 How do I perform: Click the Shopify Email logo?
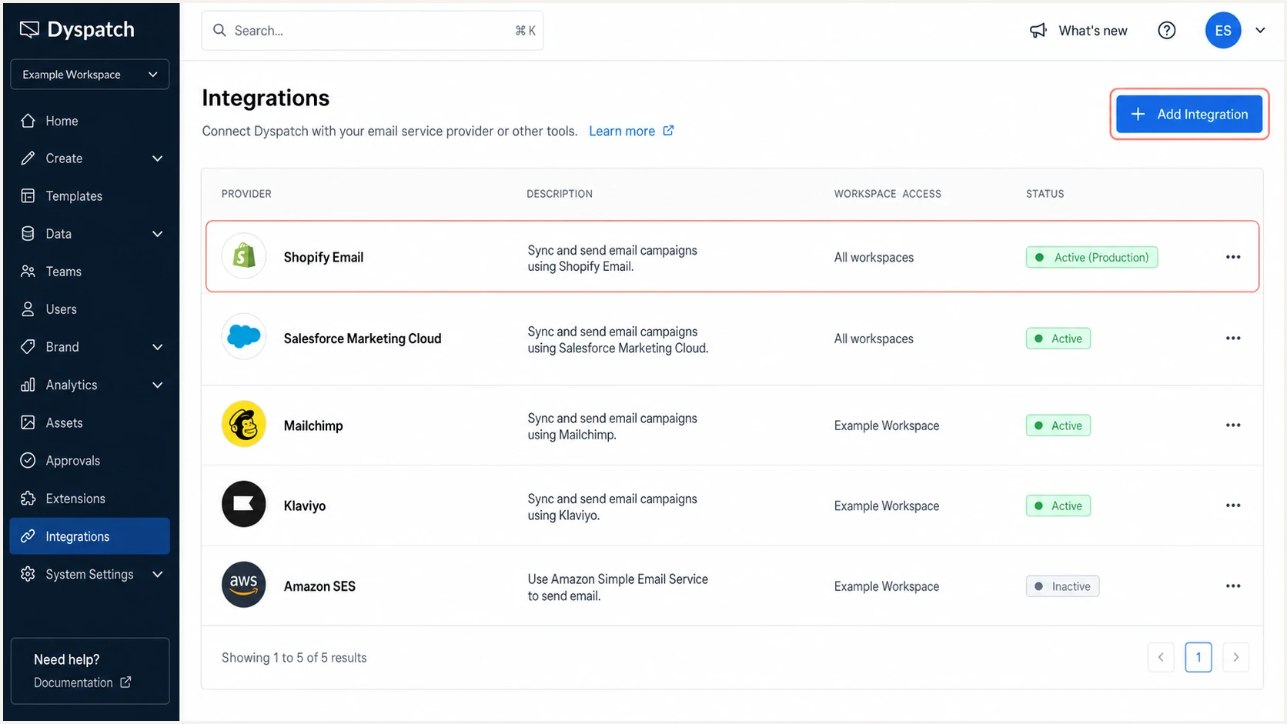pyautogui.click(x=244, y=256)
